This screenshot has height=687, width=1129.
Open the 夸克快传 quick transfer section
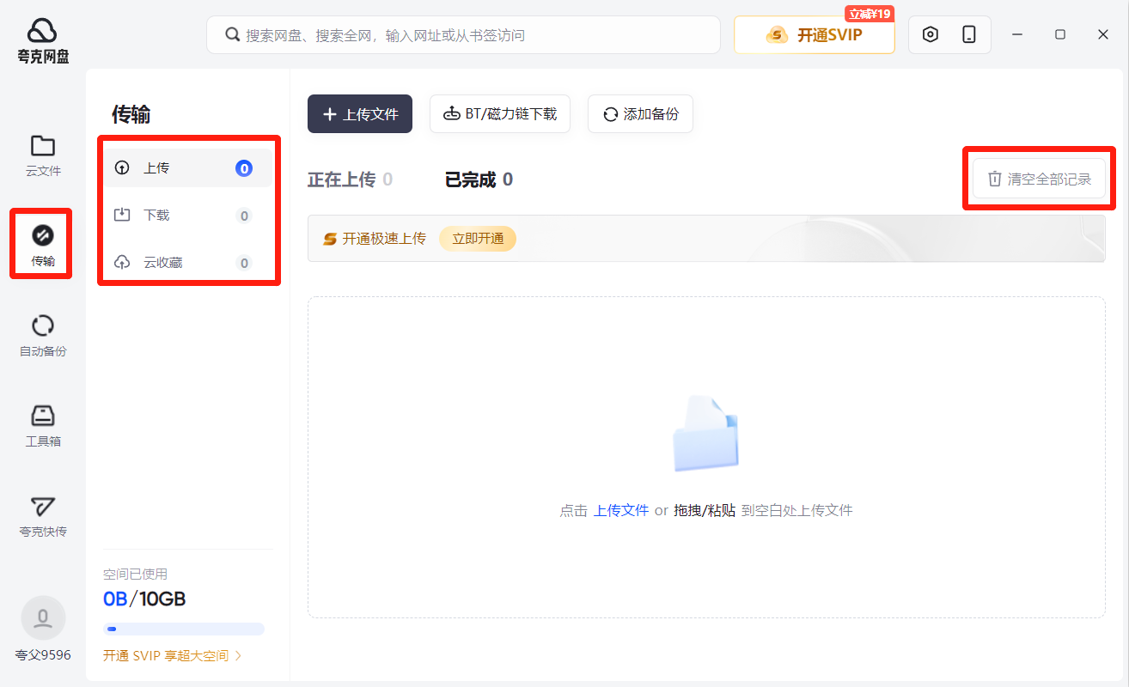click(x=43, y=516)
